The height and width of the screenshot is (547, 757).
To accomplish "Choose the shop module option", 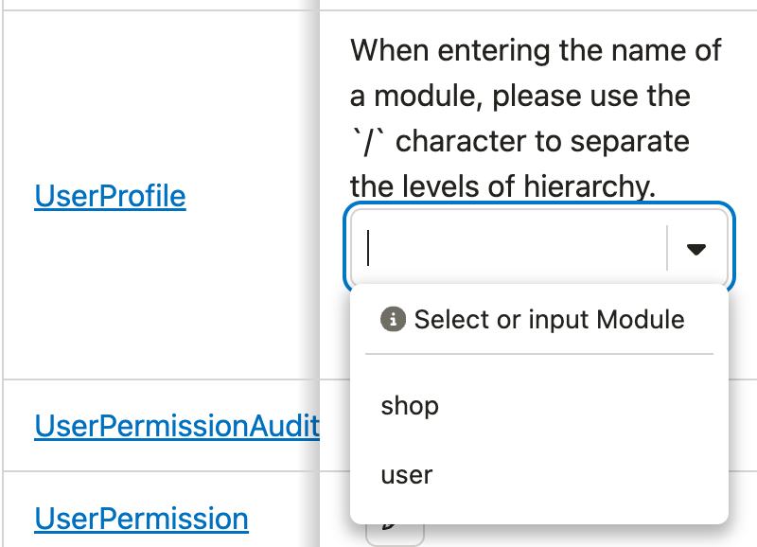I will click(x=538, y=406).
